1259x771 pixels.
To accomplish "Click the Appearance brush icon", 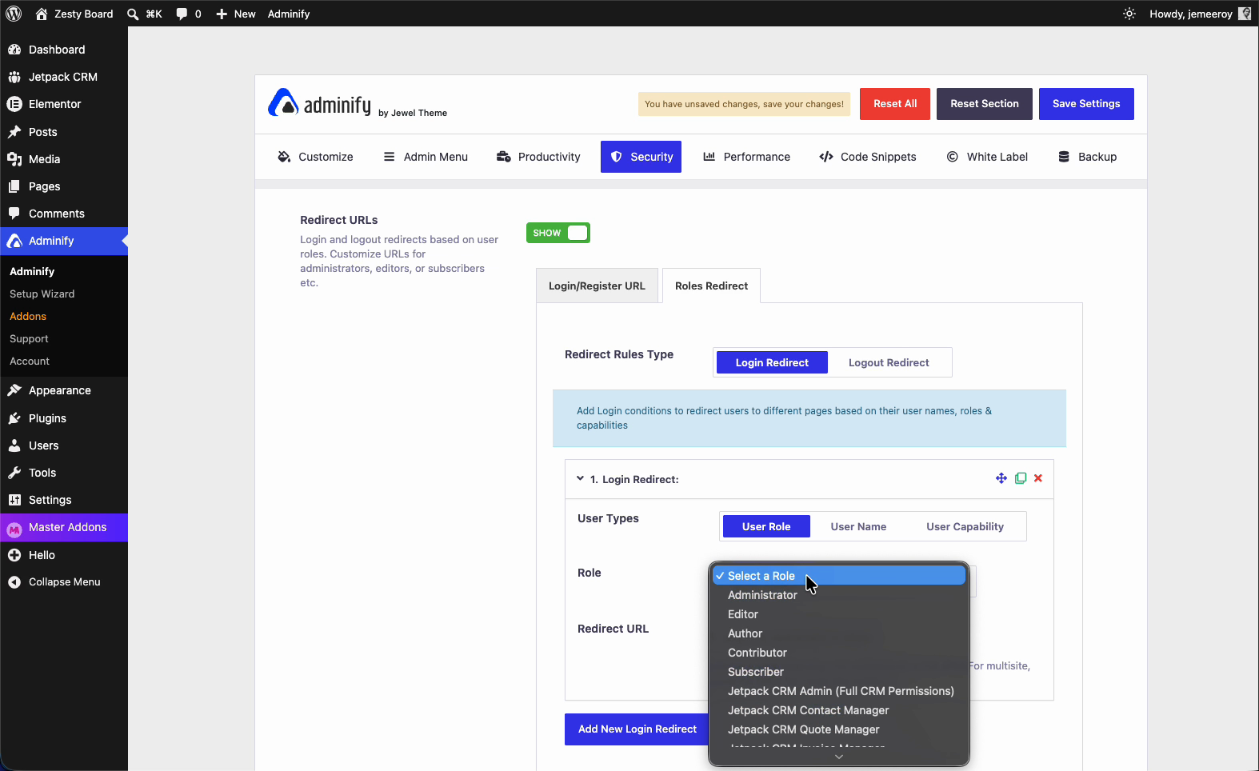I will click(14, 390).
